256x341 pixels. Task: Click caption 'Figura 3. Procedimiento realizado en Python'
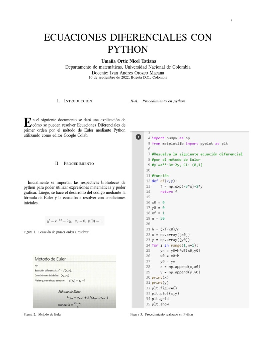(x=162, y=314)
